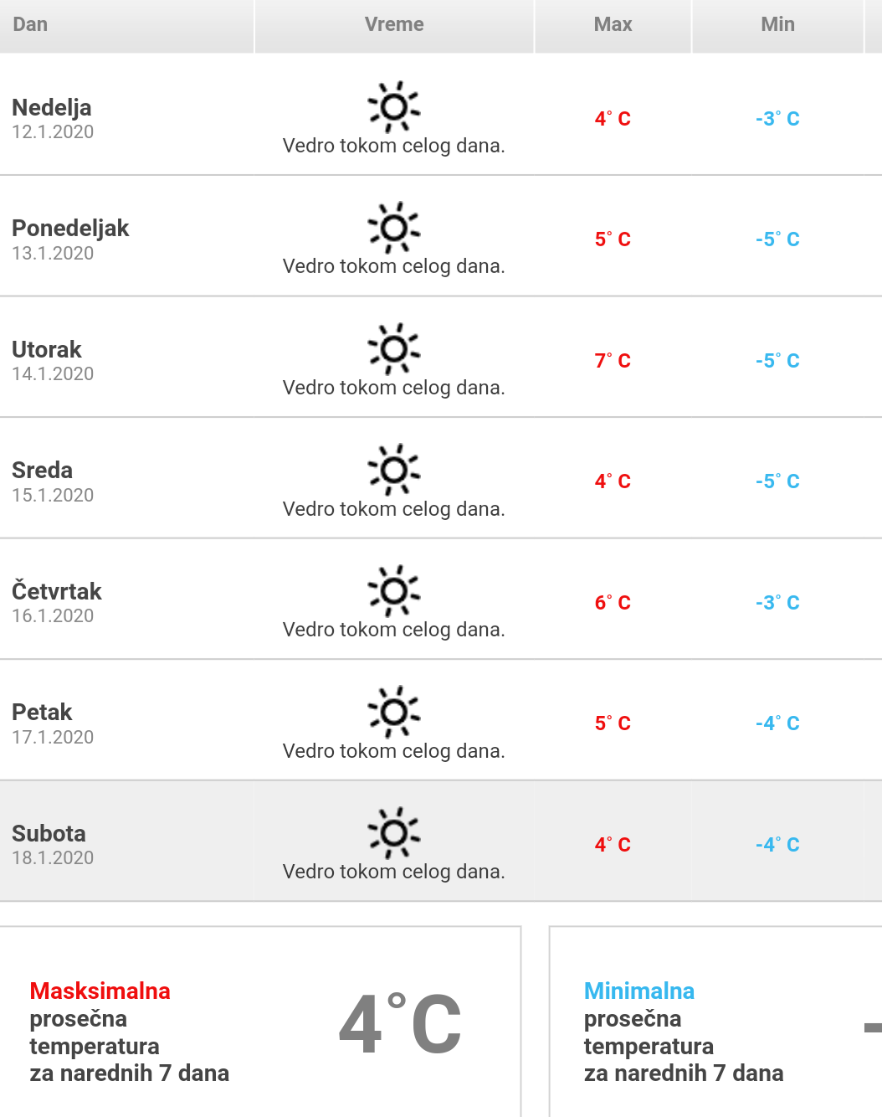Click the sun icon for Subota
The width and height of the screenshot is (882, 1117).
coord(394,833)
